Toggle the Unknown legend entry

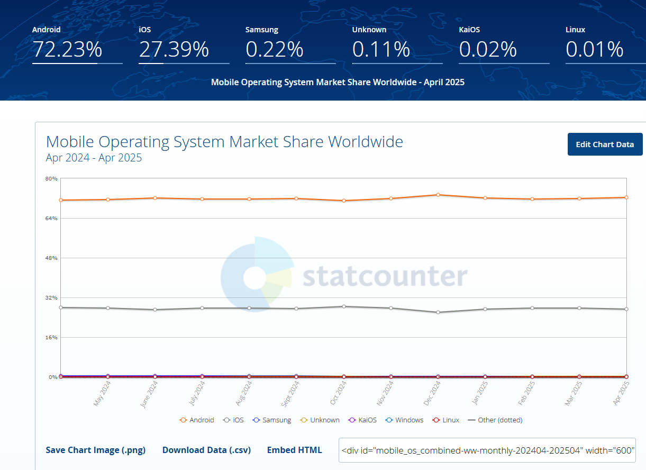click(320, 420)
